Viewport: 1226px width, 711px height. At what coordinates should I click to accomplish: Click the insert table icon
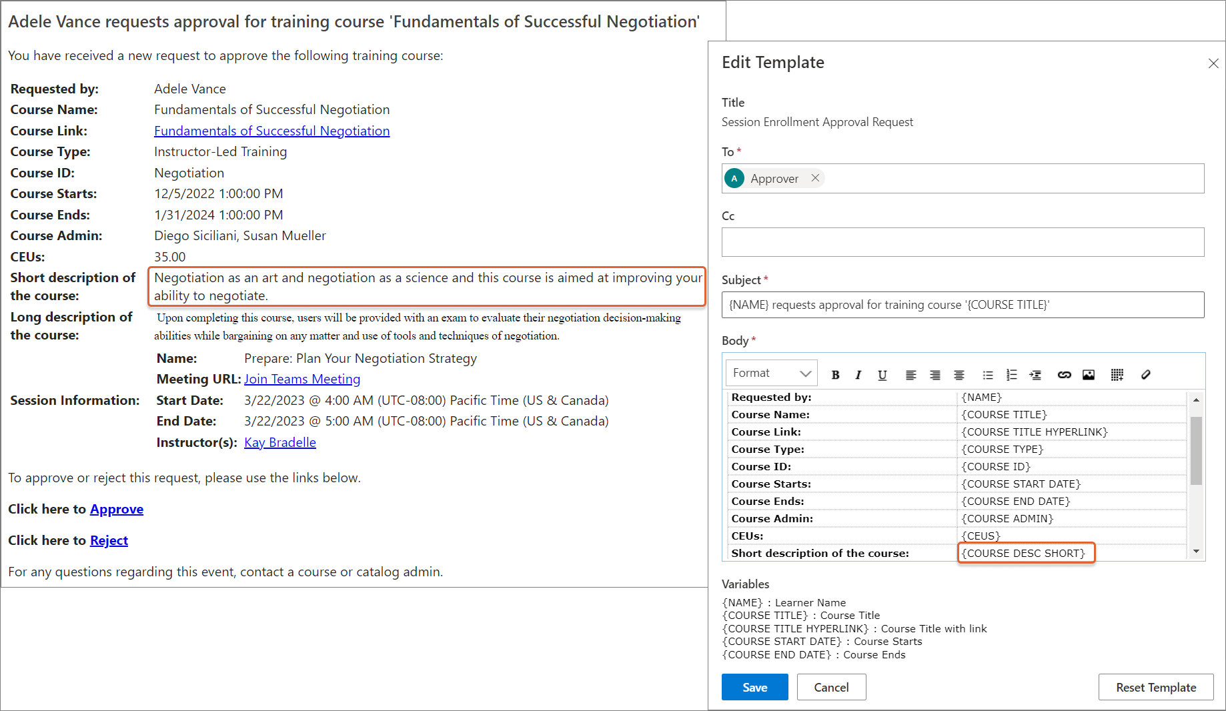1117,375
